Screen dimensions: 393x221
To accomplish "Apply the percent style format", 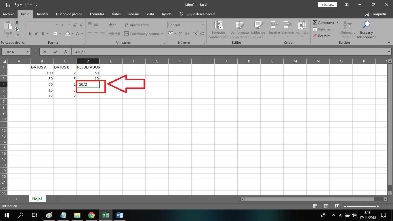I will tap(180, 34).
